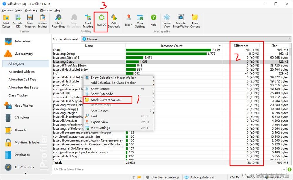Open the Help menu
Image resolution: width=293 pixels, height=180 pixels.
point(58,10)
